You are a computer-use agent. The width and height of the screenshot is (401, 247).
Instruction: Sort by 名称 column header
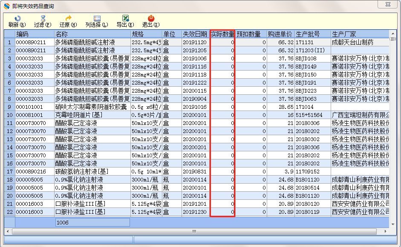(92, 34)
